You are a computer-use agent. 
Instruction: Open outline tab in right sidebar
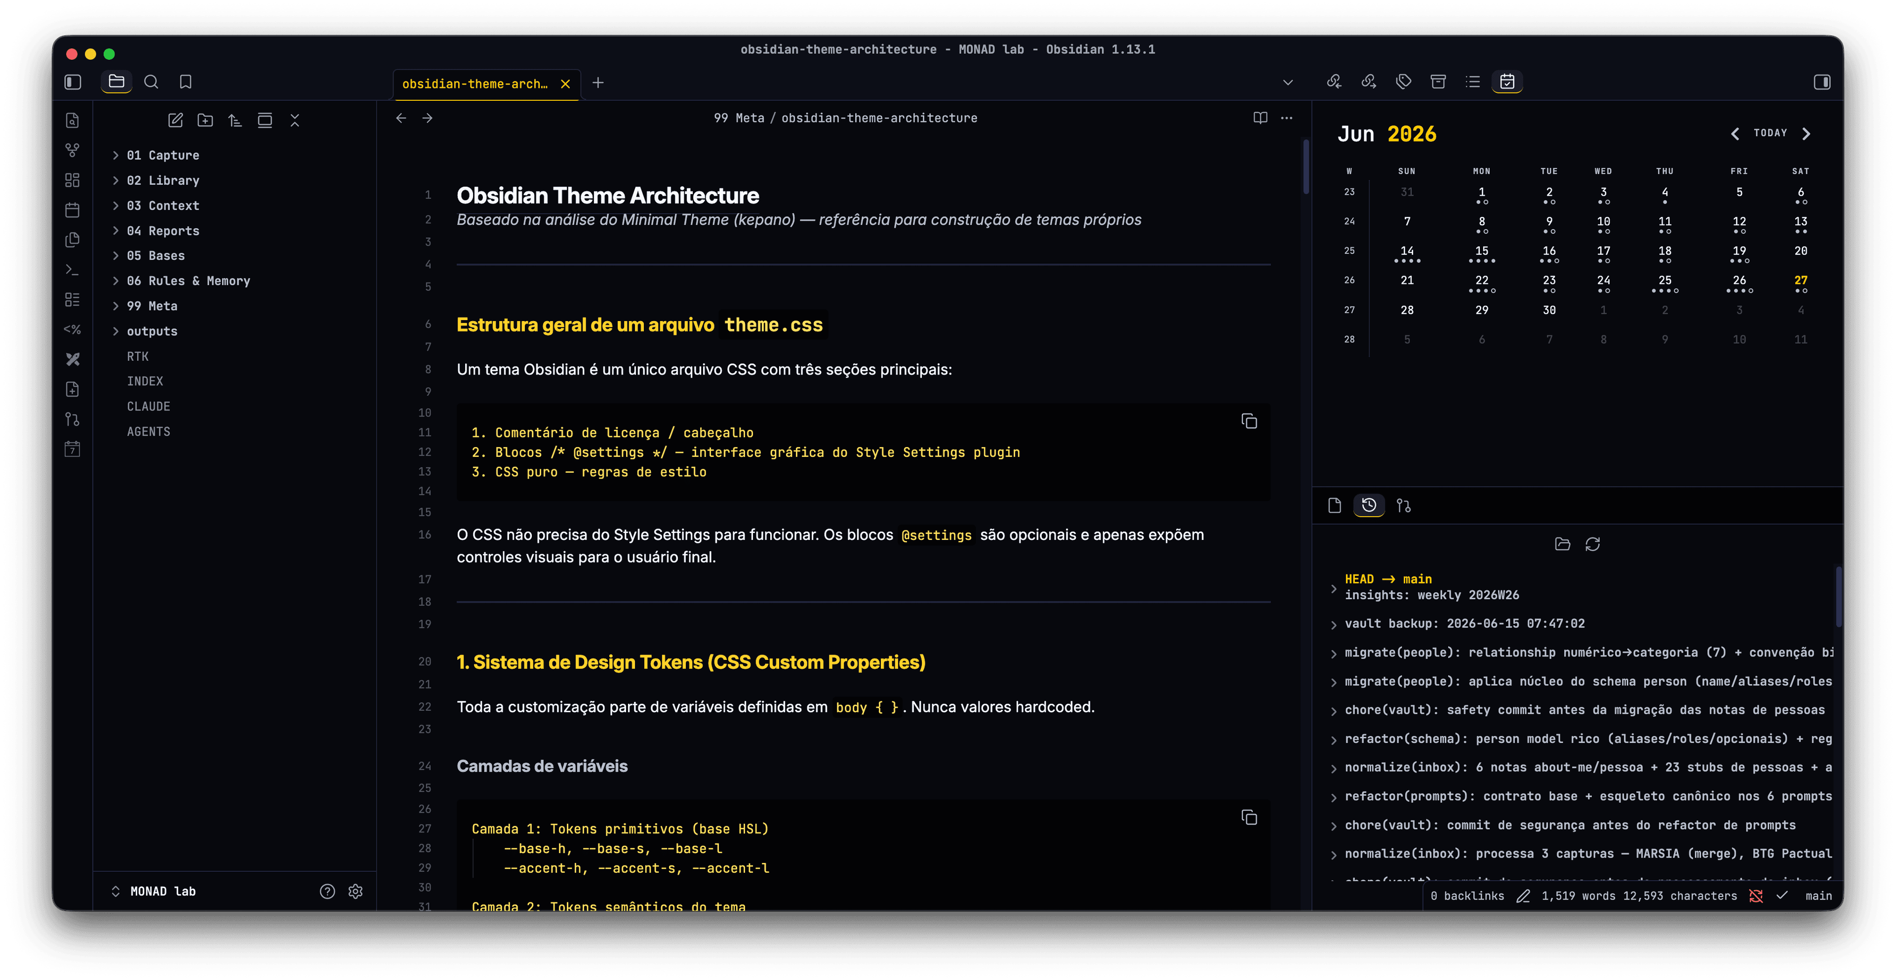coord(1472,82)
